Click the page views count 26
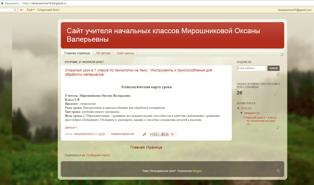 [239, 93]
